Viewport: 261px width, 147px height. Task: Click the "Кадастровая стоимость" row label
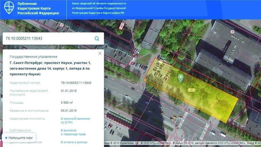(27, 119)
